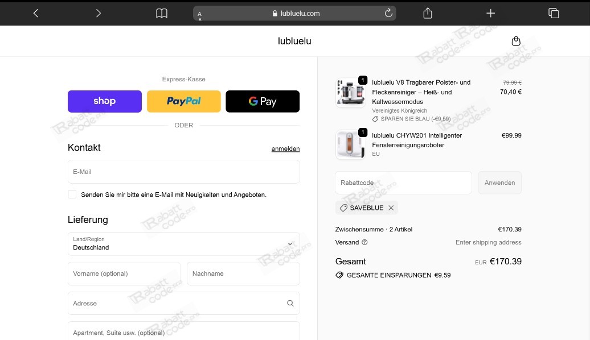The image size is (590, 340).
Task: Enable the newsletter email offers checkbox
Action: coord(72,194)
